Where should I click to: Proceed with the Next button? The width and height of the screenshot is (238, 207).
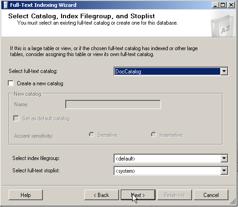(x=138, y=195)
